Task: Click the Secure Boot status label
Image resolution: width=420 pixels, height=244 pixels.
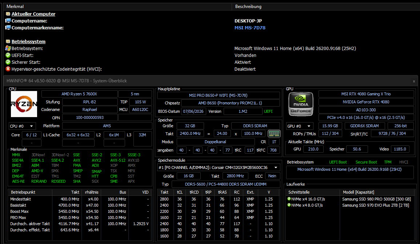Action: point(366,162)
